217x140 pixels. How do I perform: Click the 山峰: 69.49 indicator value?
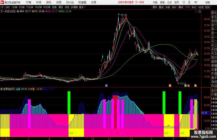tap(21, 89)
